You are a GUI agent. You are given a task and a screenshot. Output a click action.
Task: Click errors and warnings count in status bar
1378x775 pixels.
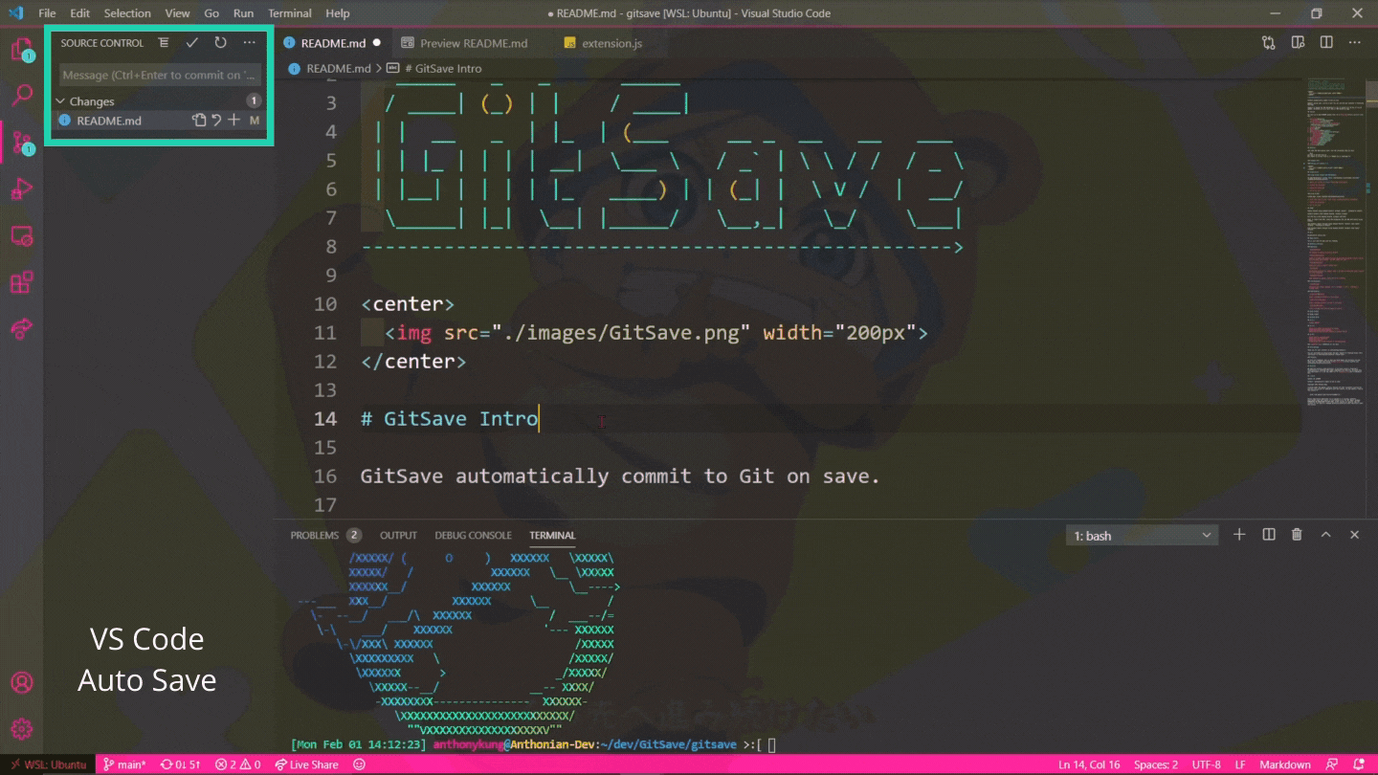238,764
